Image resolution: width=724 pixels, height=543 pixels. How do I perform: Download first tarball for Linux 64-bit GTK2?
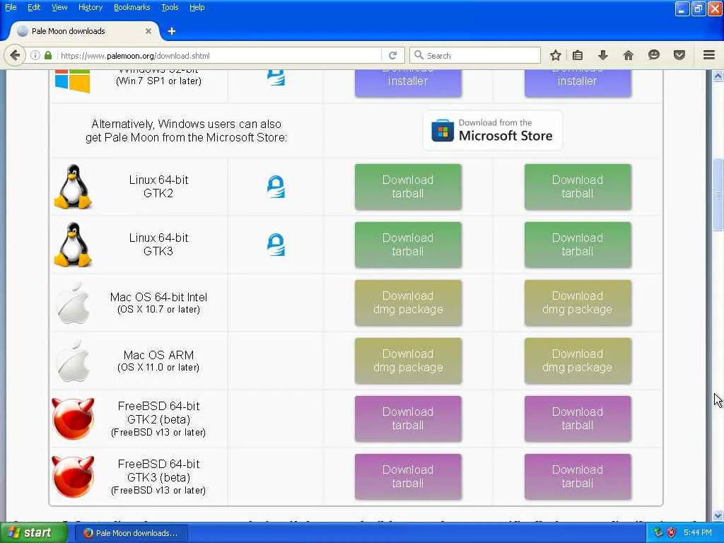tap(408, 187)
